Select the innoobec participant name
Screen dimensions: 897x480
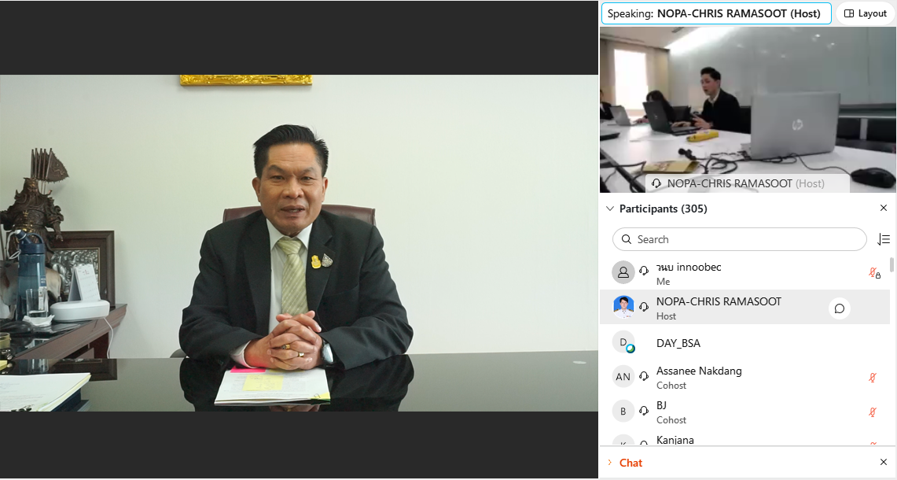click(x=689, y=267)
